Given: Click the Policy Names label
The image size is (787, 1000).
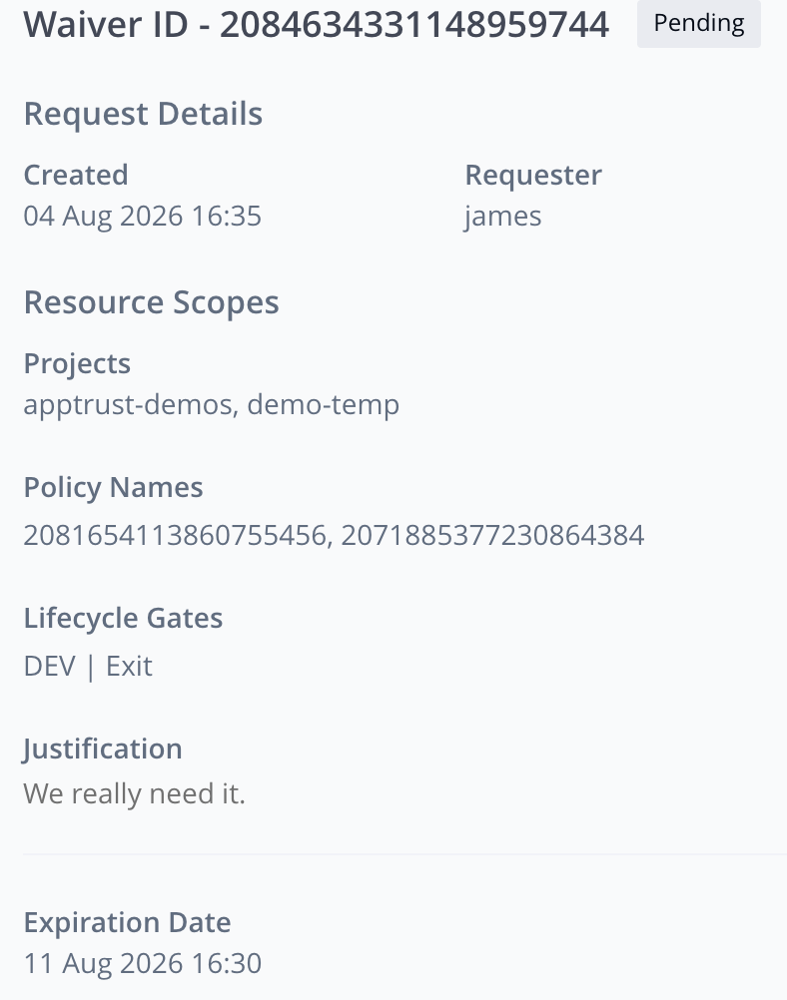Looking at the screenshot, I should (113, 487).
